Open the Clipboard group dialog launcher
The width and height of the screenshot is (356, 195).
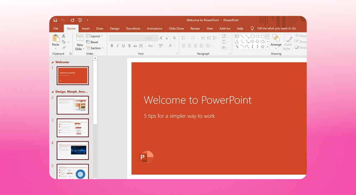pyautogui.click(x=70, y=54)
